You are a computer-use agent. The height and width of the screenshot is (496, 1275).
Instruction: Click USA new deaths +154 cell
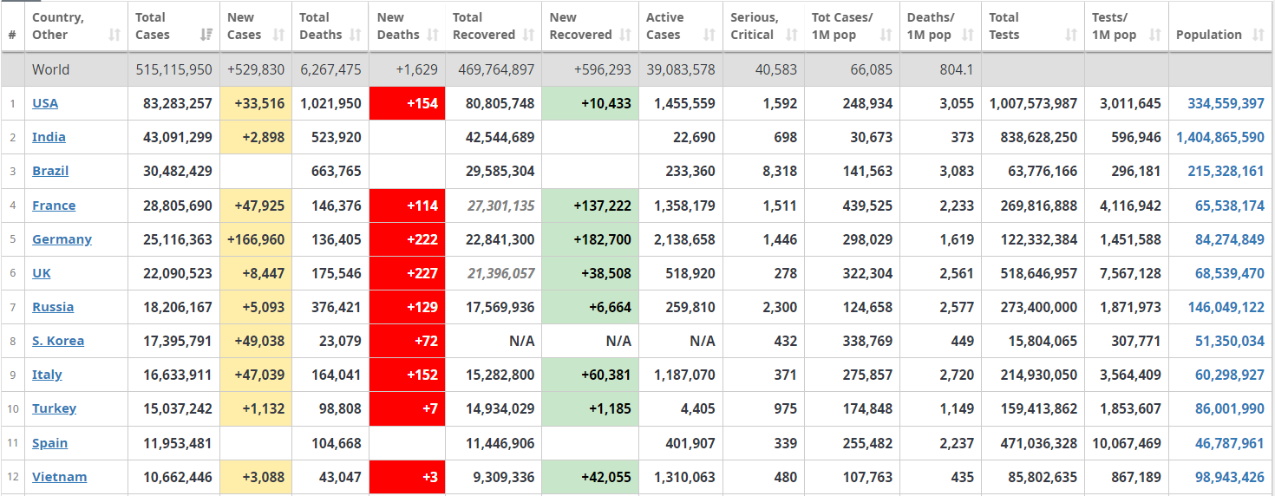[x=407, y=103]
